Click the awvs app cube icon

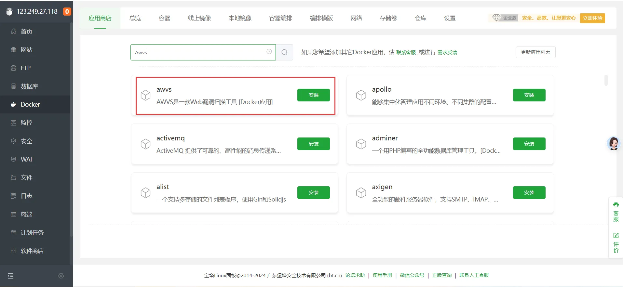tap(145, 95)
